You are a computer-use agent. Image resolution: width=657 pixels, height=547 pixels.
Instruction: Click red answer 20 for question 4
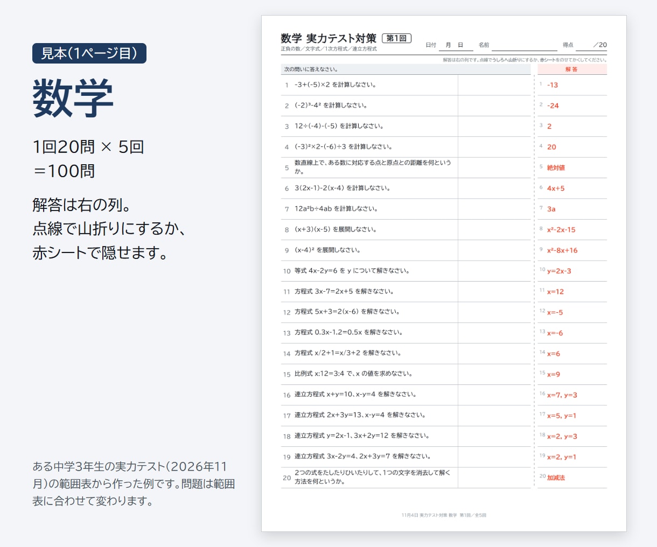(x=551, y=147)
